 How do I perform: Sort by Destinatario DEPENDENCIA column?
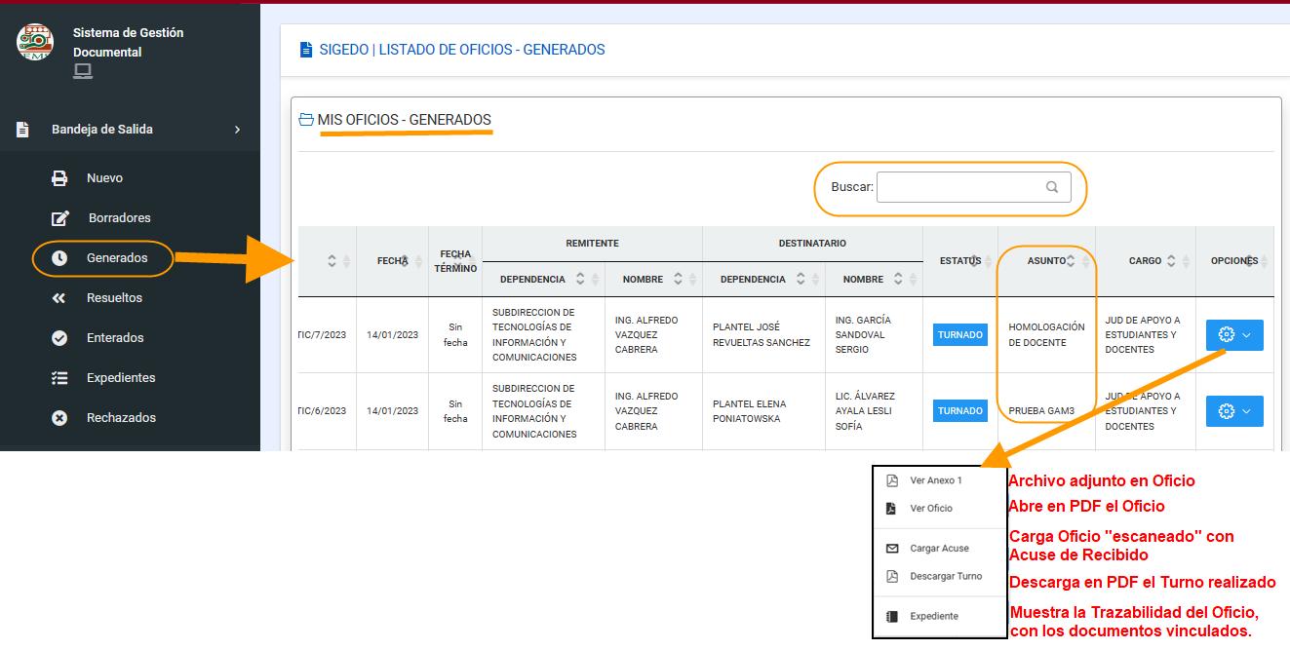(763, 280)
